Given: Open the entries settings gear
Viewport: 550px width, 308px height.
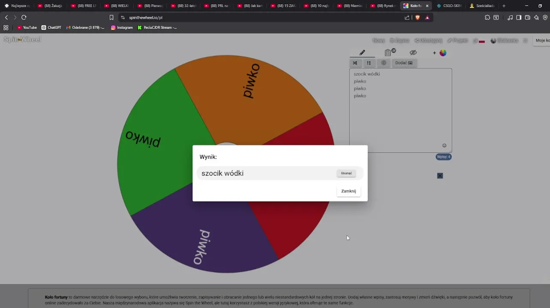Looking at the screenshot, I should 384,63.
